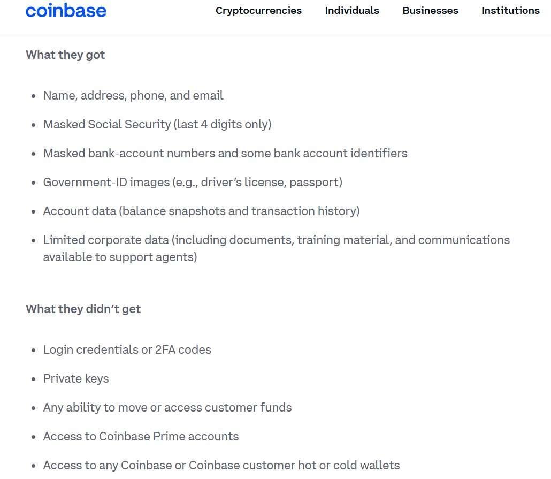
Task: Select the Businesses navigation item
Action: [x=430, y=11]
